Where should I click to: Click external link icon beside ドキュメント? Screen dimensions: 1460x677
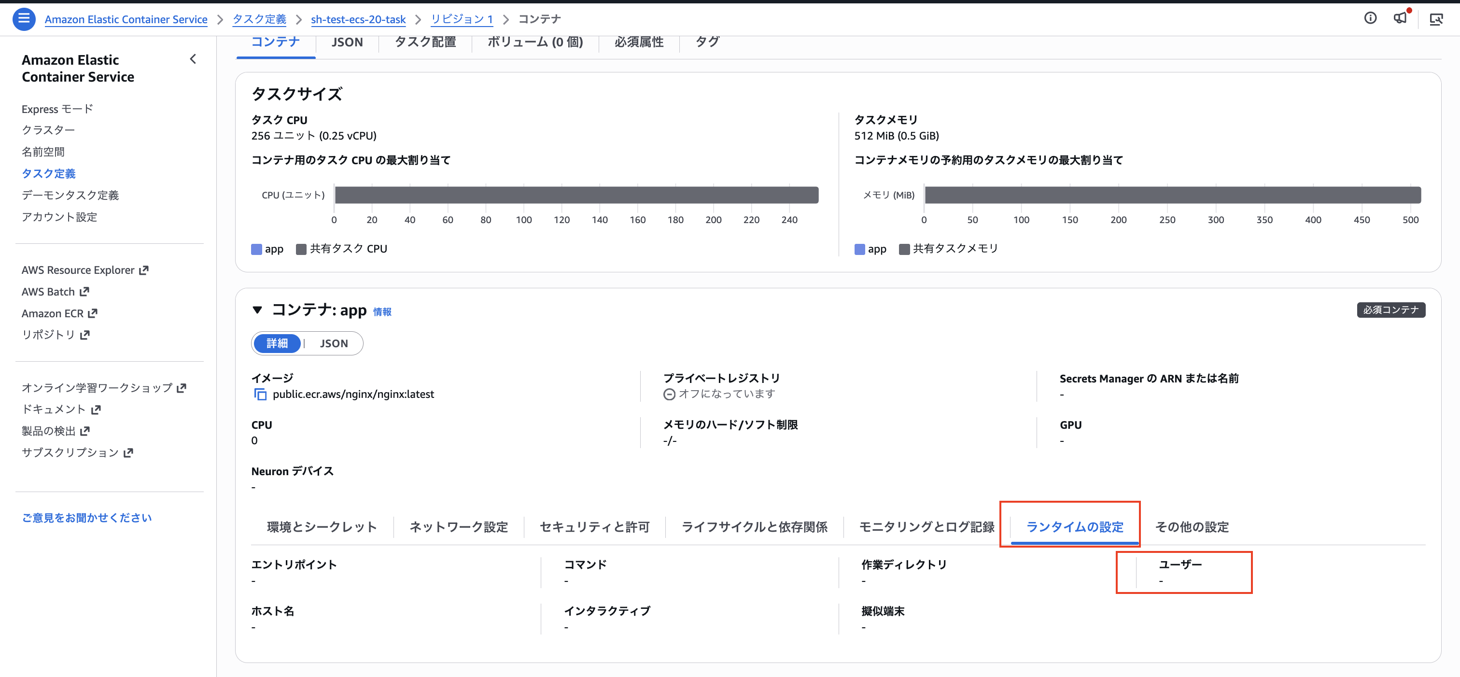[96, 410]
